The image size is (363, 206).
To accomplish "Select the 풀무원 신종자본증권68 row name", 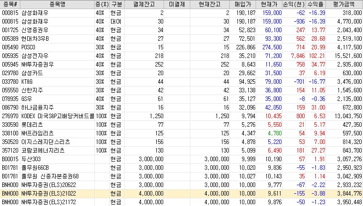I will pyautogui.click(x=50, y=176).
